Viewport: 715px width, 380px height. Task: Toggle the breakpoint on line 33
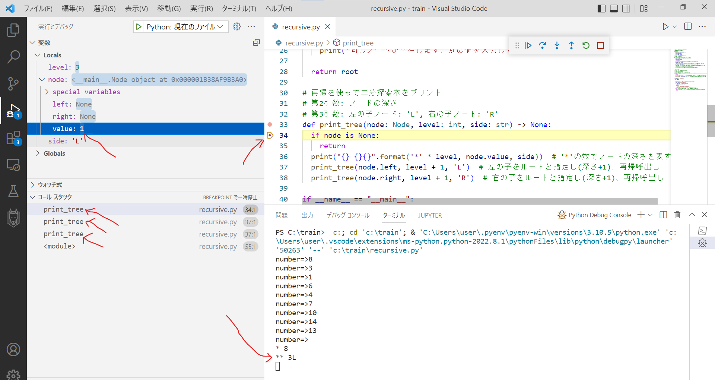[270, 124]
